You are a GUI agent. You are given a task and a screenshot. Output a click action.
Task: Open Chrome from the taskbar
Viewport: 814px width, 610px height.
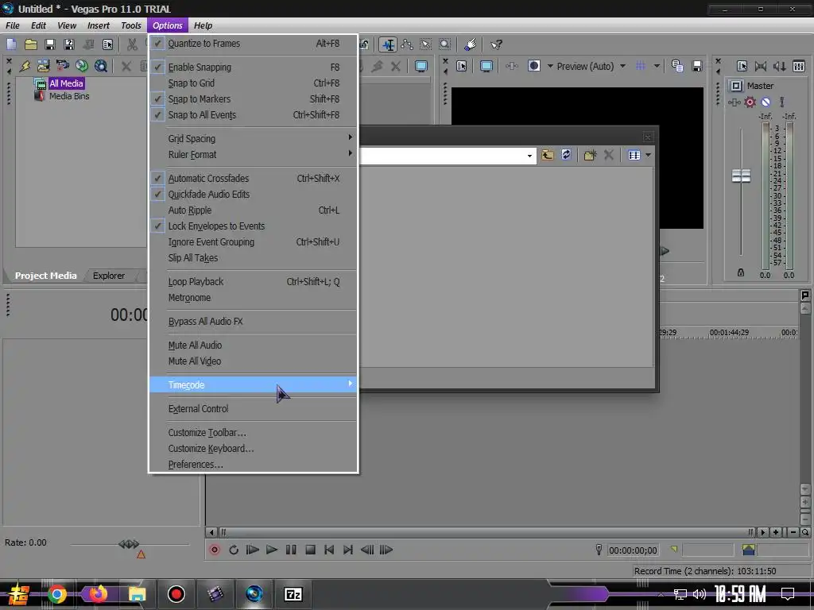57,594
